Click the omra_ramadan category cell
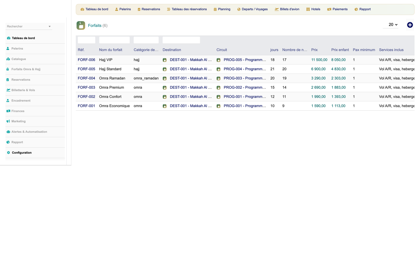The image size is (419, 259). (x=146, y=78)
